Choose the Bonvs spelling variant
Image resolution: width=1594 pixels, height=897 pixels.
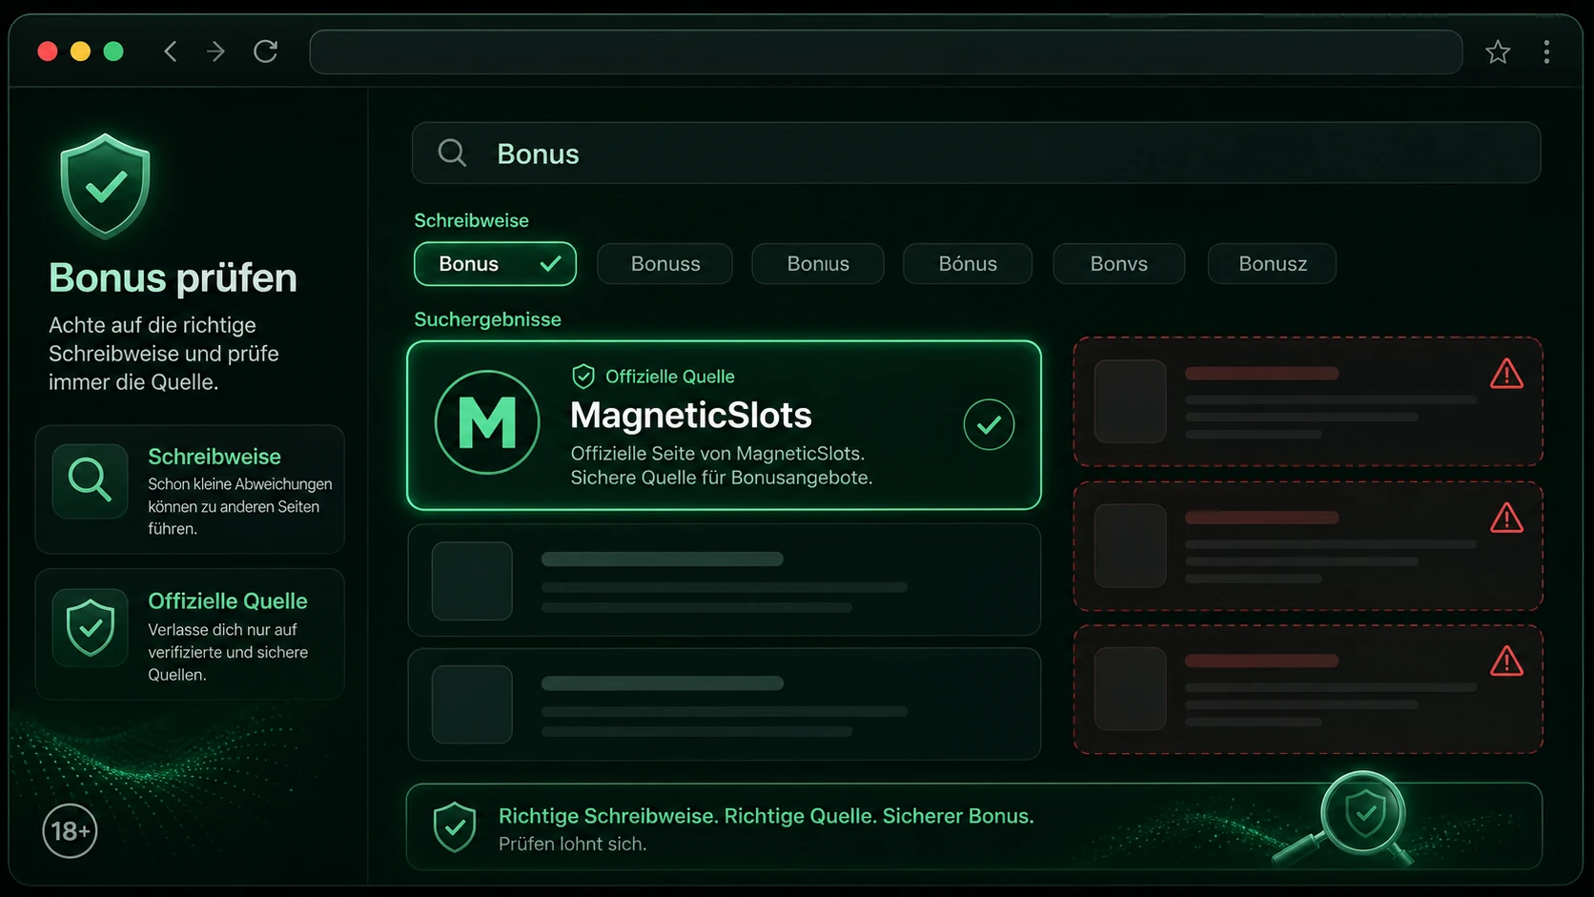tap(1118, 264)
